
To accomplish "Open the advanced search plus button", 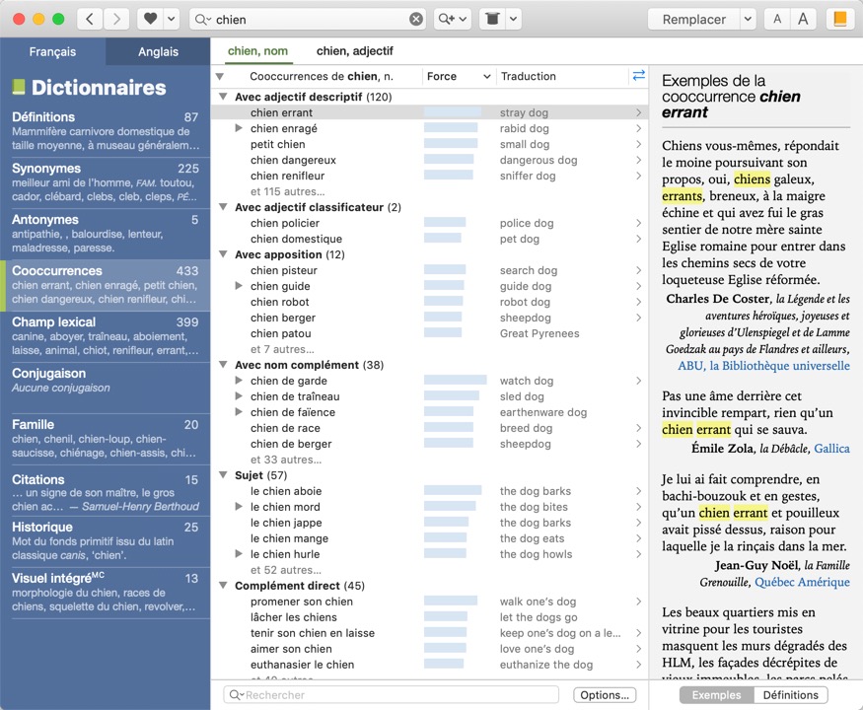I will point(452,20).
